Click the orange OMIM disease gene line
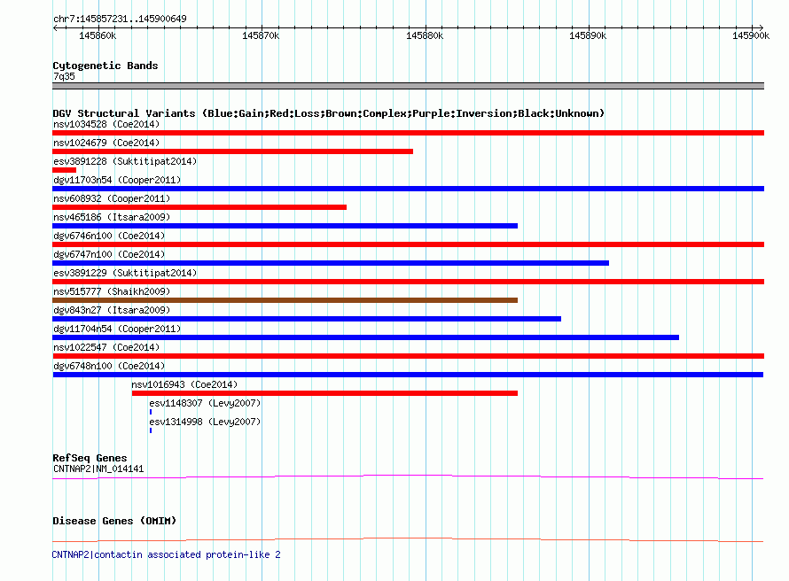The width and height of the screenshot is (789, 581). tap(408, 539)
